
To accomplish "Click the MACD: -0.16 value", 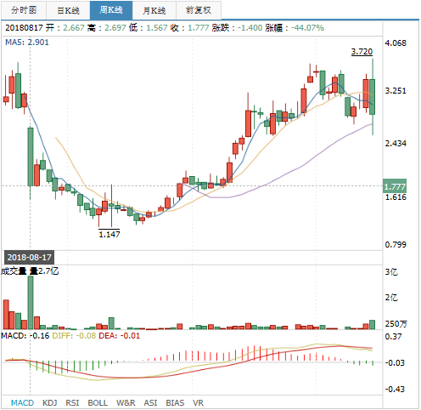I will 25,336.
